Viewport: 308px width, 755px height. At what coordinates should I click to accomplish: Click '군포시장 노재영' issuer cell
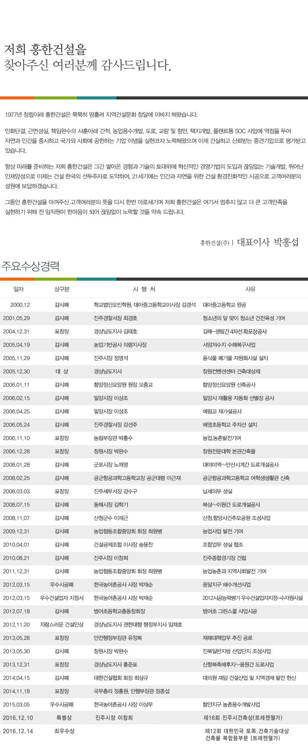coord(111,465)
